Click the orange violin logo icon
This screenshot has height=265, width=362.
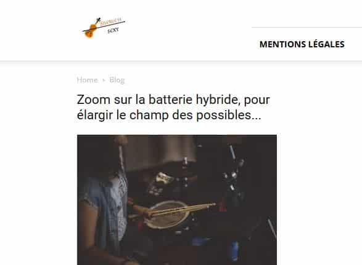(91, 30)
